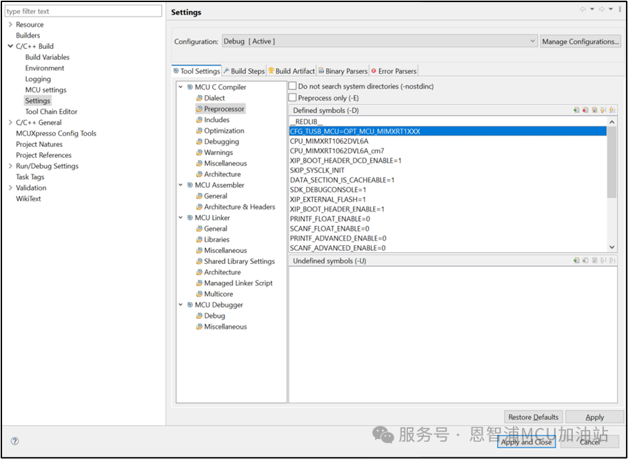Click Move Up icon in Defined symbols
628x459 pixels.
[x=603, y=110]
